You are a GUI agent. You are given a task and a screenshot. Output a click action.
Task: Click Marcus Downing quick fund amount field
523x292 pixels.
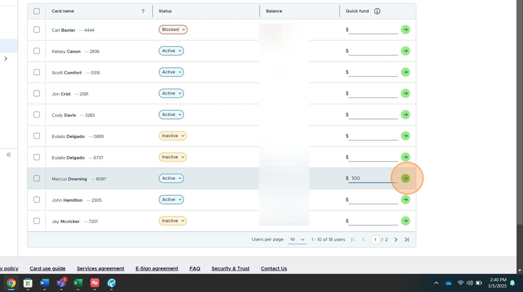[x=373, y=178]
